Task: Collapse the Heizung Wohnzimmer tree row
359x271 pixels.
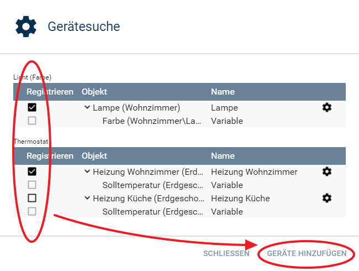Action: (x=87, y=171)
